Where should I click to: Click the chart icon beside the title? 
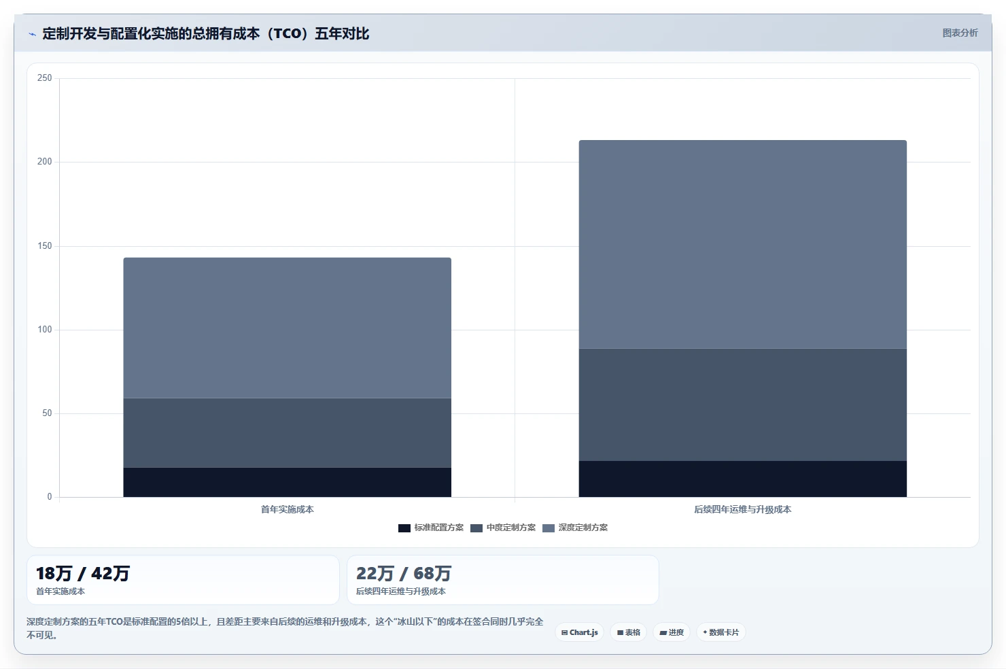tap(32, 34)
